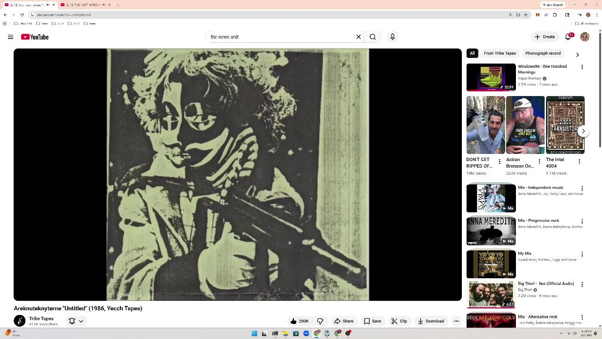Start voice search with the microphone
The width and height of the screenshot is (602, 339).
392,37
